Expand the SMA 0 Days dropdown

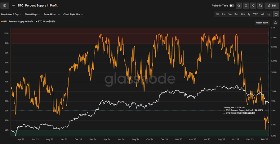click(x=33, y=14)
